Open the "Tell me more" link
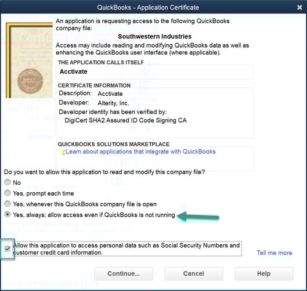The height and width of the screenshot is (291, 307). coord(275,253)
